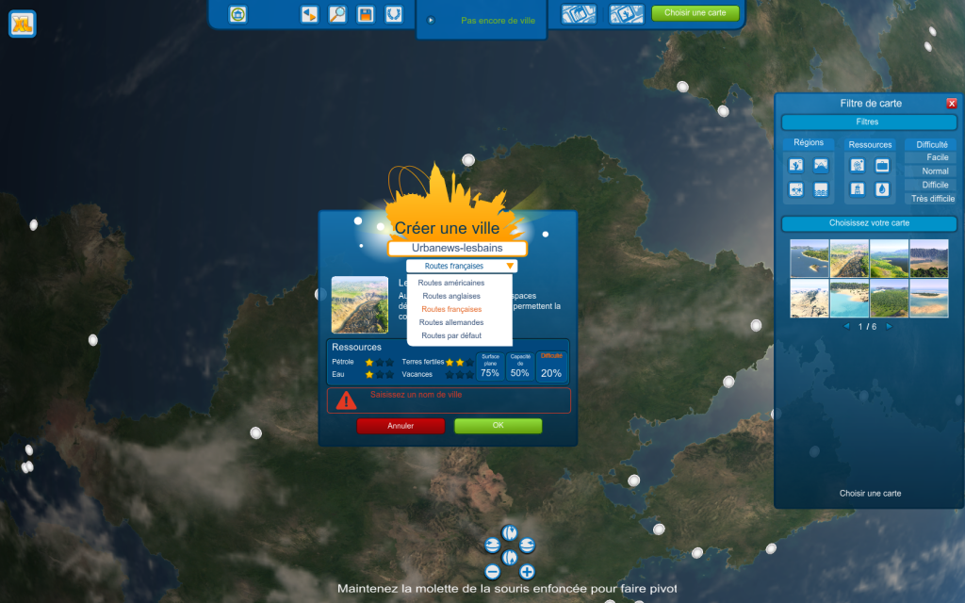Select the first map thumbnail

point(810,257)
